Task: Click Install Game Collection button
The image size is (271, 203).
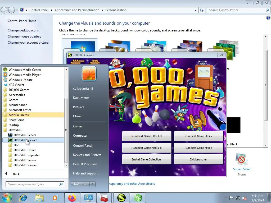Action: [147, 159]
